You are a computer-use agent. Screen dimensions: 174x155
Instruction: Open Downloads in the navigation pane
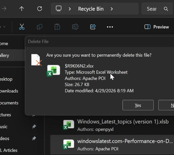[x=9, y=91]
